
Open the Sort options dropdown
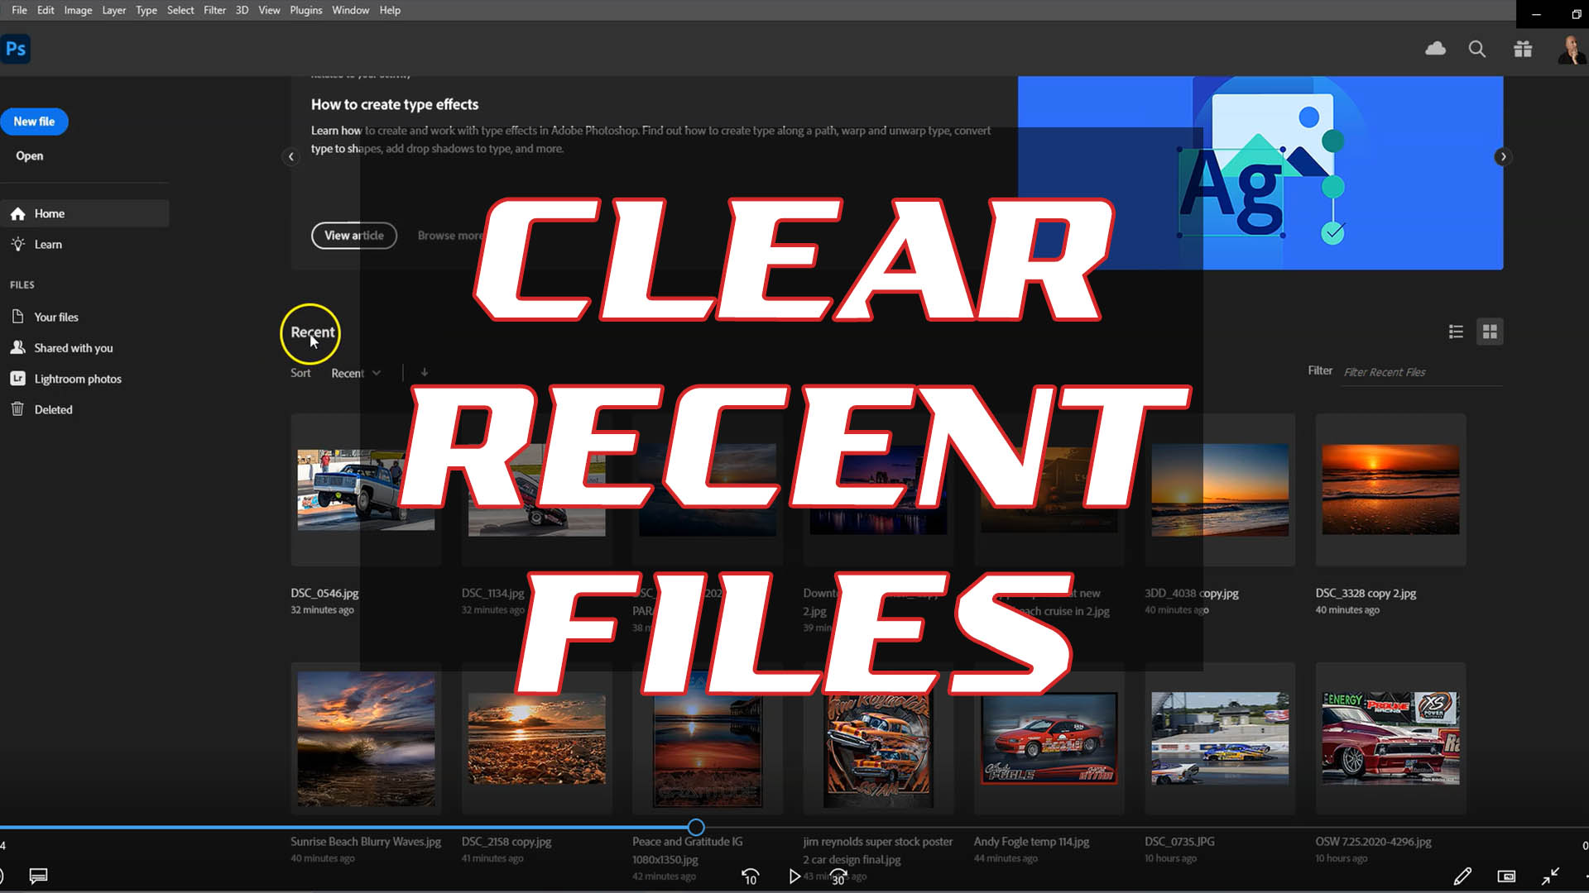[x=356, y=373]
